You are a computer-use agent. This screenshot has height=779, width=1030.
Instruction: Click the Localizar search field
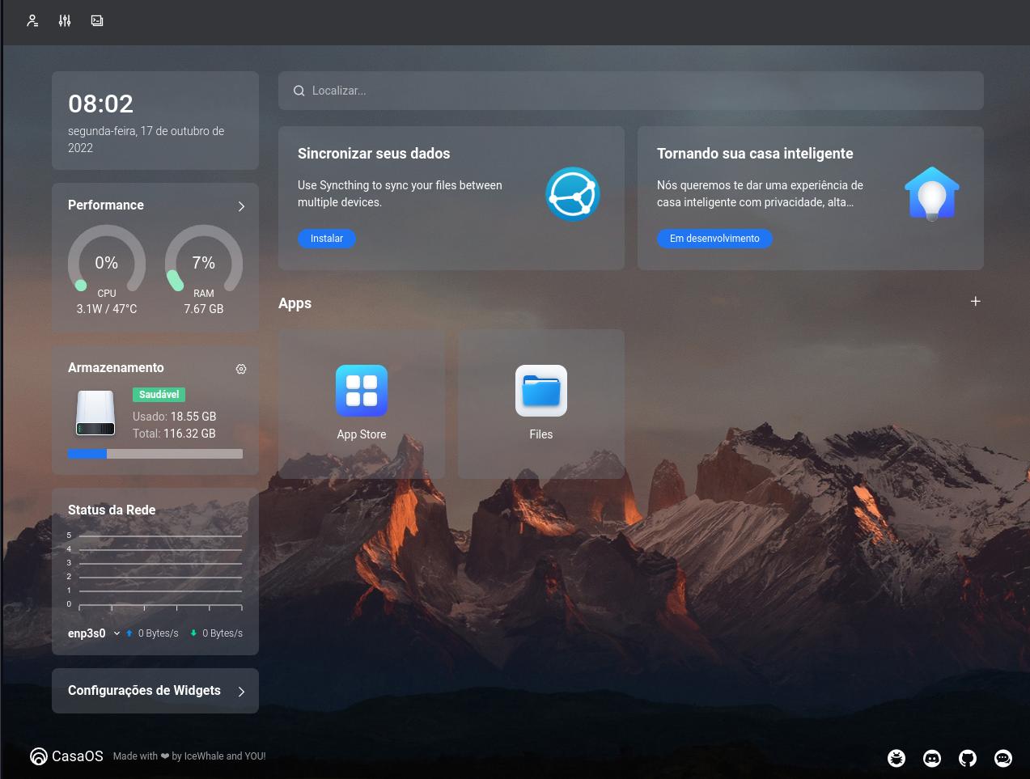(631, 91)
